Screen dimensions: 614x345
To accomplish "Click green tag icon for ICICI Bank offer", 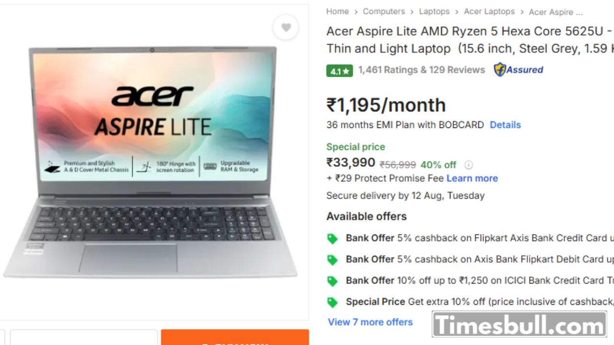I will [332, 281].
